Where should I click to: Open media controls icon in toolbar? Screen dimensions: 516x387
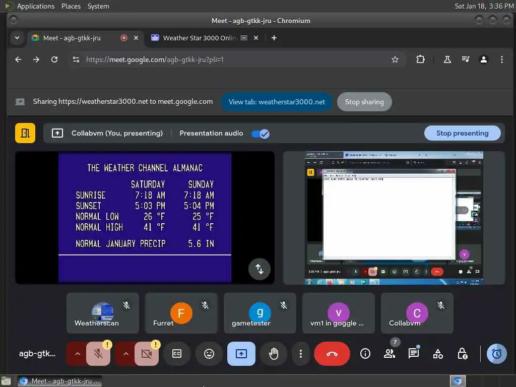click(466, 59)
